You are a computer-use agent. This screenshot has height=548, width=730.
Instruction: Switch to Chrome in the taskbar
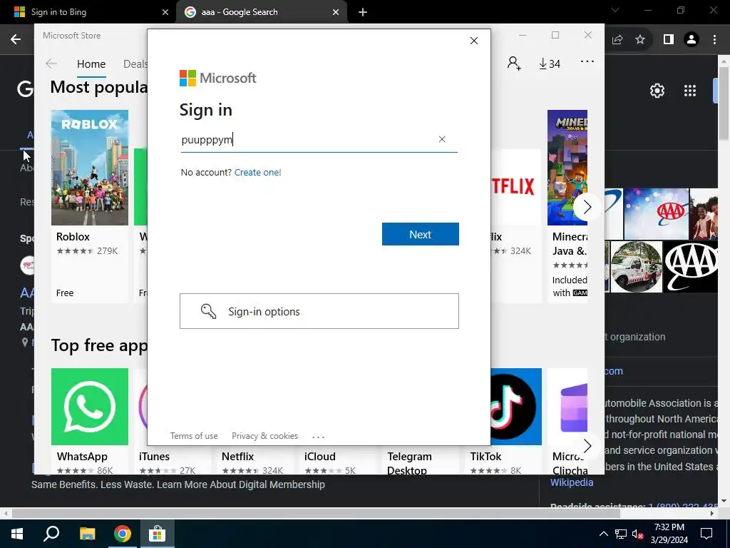click(123, 534)
